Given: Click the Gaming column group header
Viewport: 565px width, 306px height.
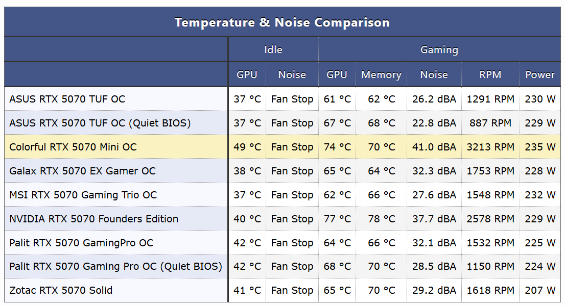Looking at the screenshot, I should point(439,49).
